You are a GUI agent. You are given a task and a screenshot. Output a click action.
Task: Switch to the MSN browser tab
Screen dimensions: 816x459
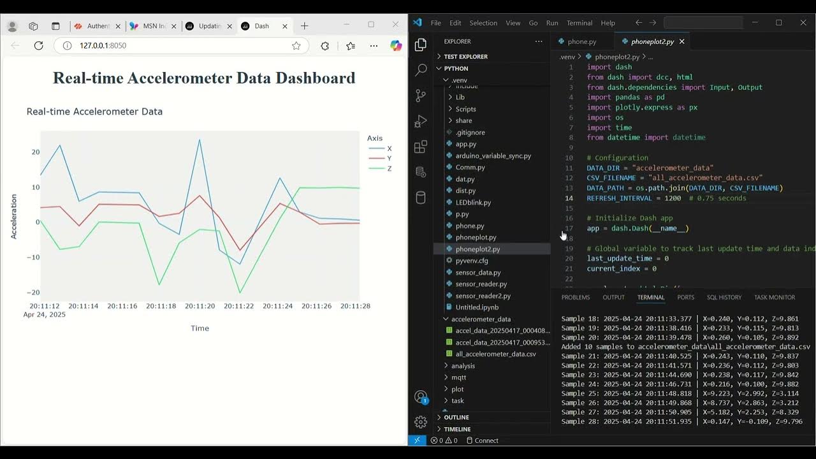point(154,26)
